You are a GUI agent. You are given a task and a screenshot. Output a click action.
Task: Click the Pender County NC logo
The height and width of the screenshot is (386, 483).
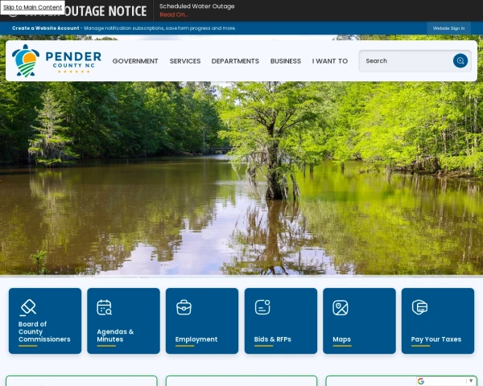coord(56,60)
